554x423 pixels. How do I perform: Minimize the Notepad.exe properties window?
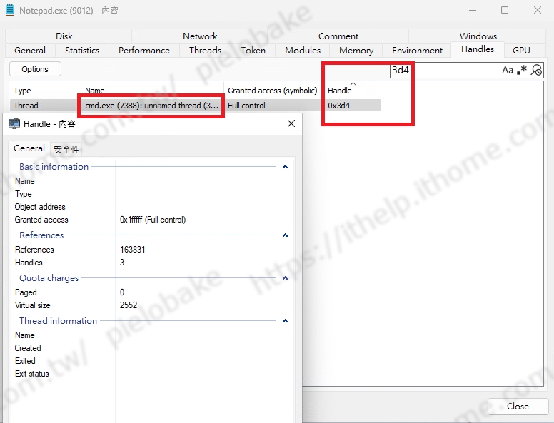[473, 10]
